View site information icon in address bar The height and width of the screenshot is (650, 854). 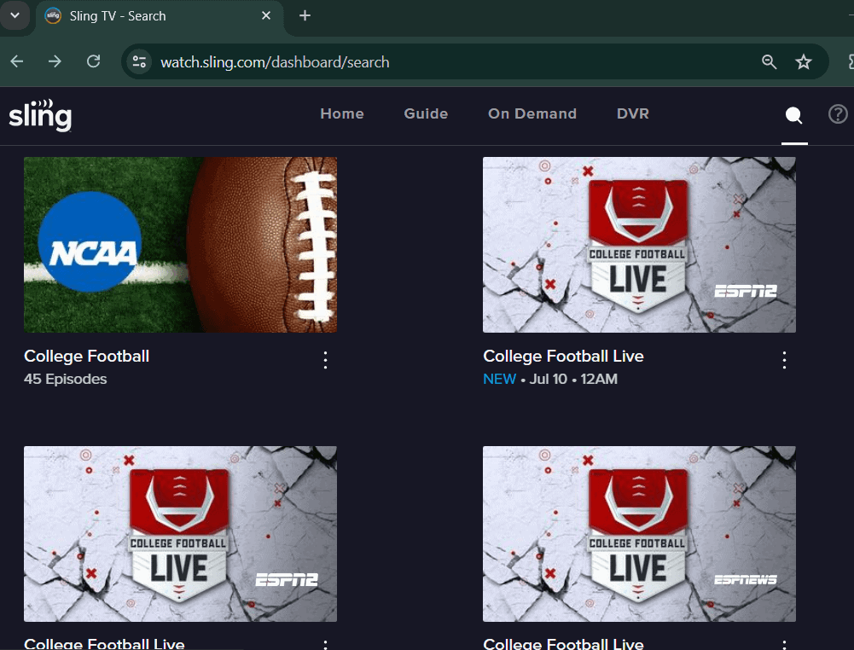(139, 61)
